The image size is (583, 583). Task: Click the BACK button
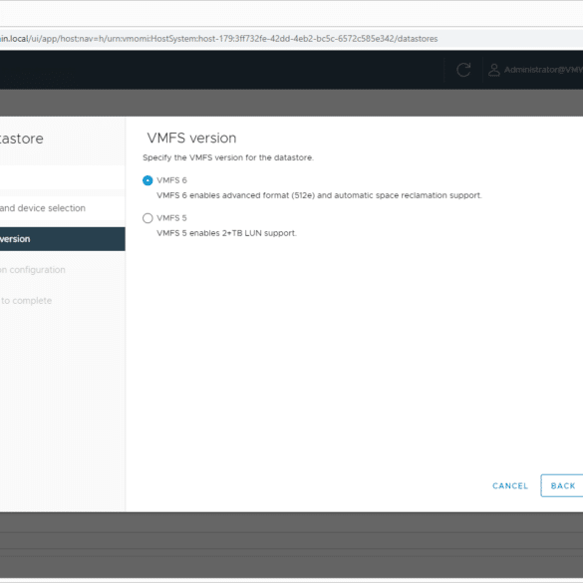(562, 485)
